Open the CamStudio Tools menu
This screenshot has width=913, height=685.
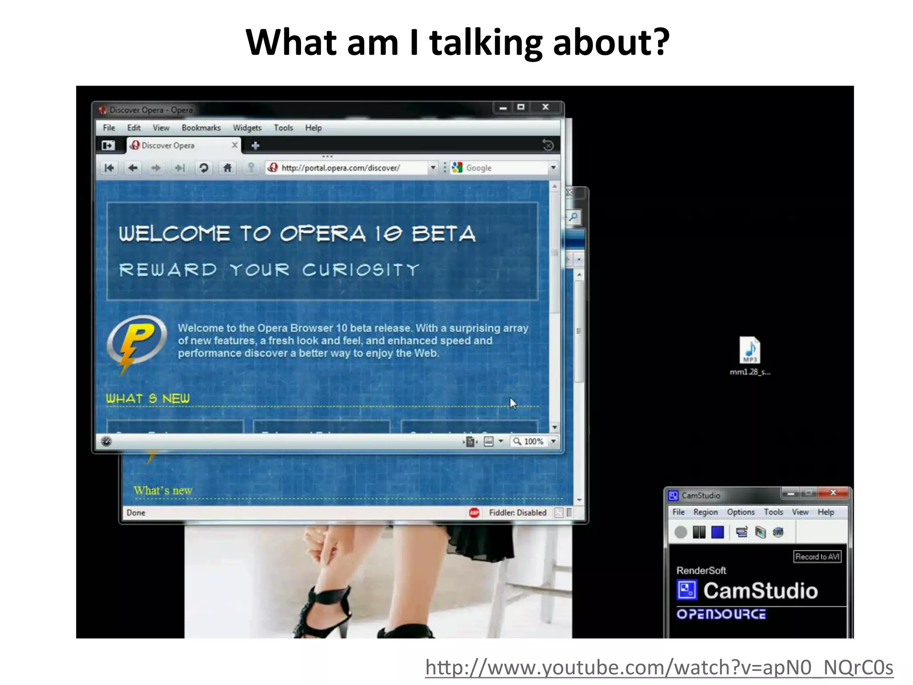773,512
